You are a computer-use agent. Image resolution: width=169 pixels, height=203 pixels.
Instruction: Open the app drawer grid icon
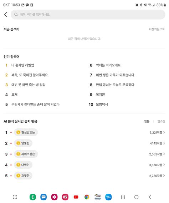(15, 197)
